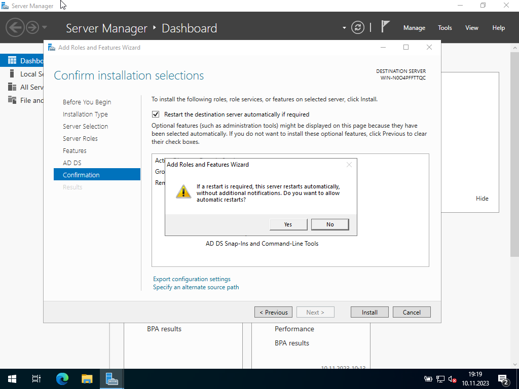The width and height of the screenshot is (519, 389).
Task: Open the Help menu in Server Manager
Action: point(498,28)
